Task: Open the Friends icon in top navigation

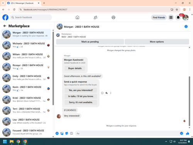Action: tap(95, 17)
